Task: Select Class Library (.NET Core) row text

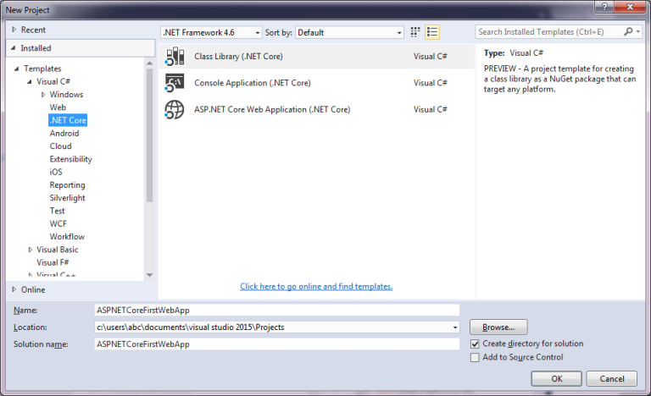Action: 239,57
